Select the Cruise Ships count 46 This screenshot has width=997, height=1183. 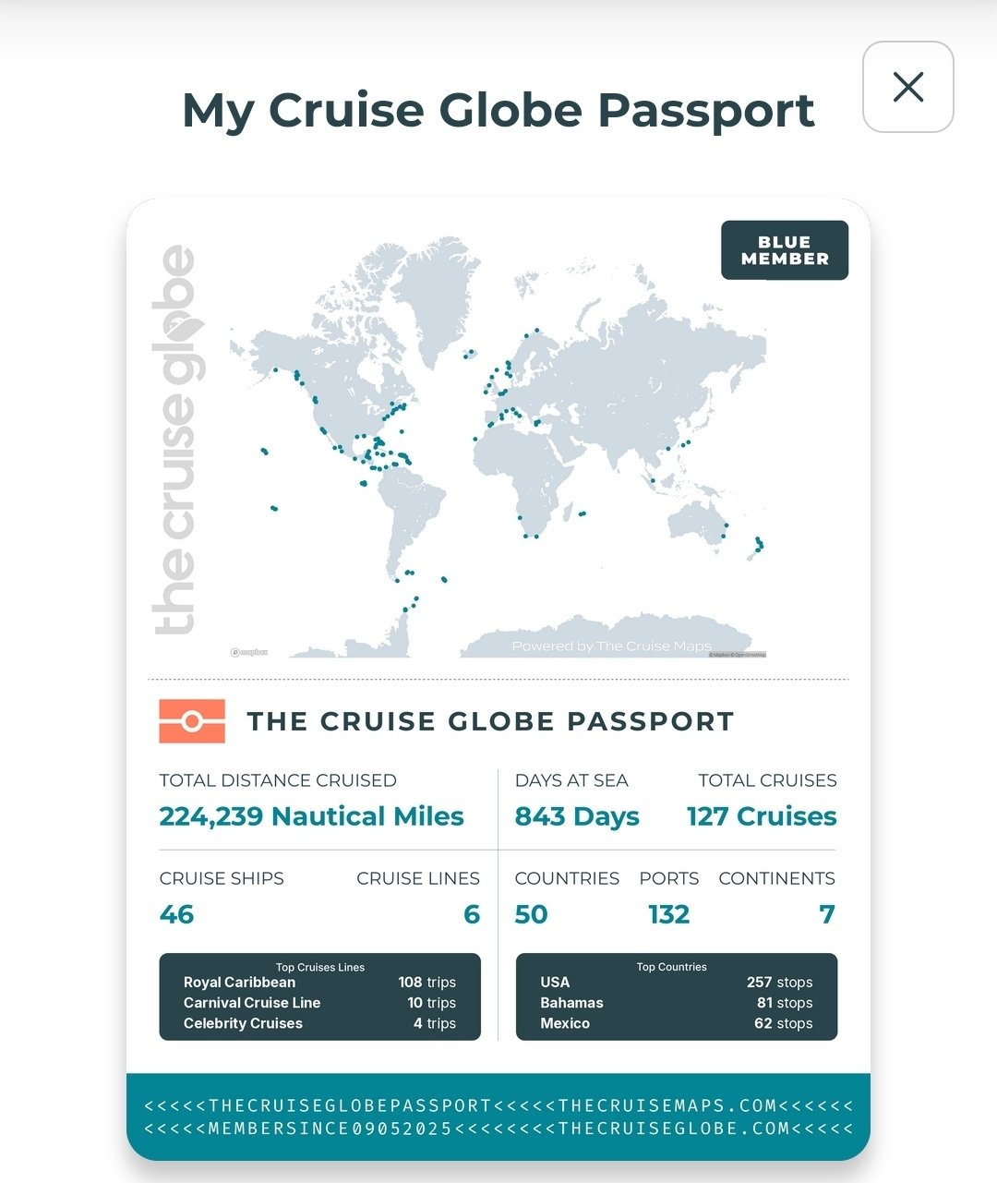[177, 914]
